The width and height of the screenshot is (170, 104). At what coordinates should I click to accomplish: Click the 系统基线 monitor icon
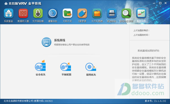click(x=46, y=42)
